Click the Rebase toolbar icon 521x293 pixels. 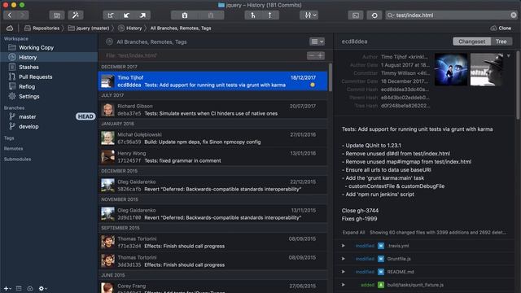[x=269, y=15]
